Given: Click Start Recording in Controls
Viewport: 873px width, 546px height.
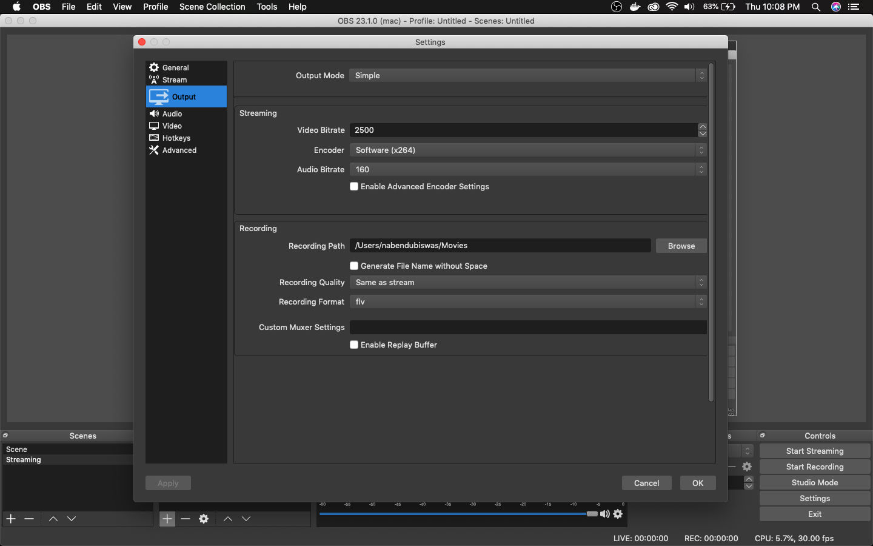Looking at the screenshot, I should click(815, 467).
